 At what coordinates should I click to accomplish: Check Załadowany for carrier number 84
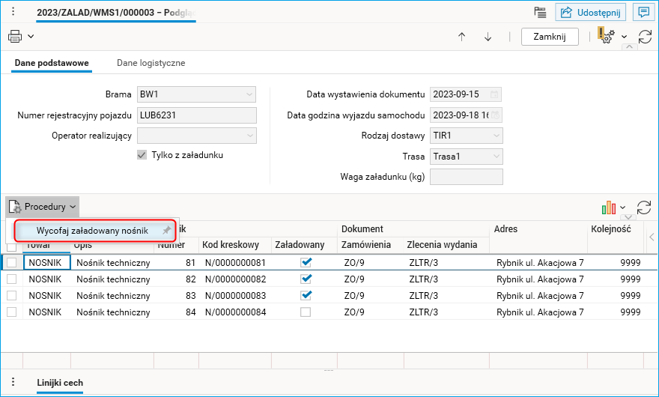coord(305,312)
